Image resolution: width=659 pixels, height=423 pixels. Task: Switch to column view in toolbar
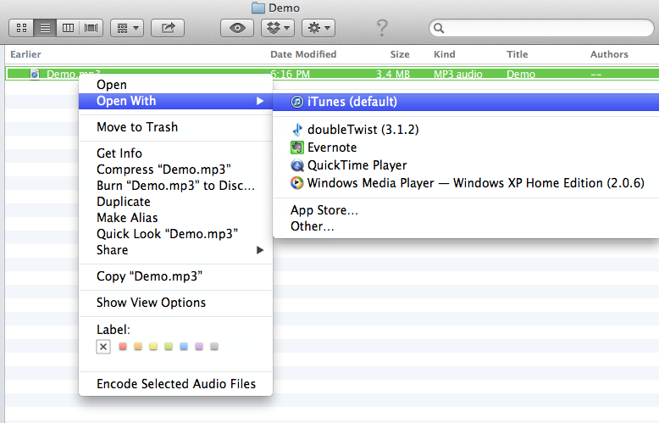pos(68,28)
